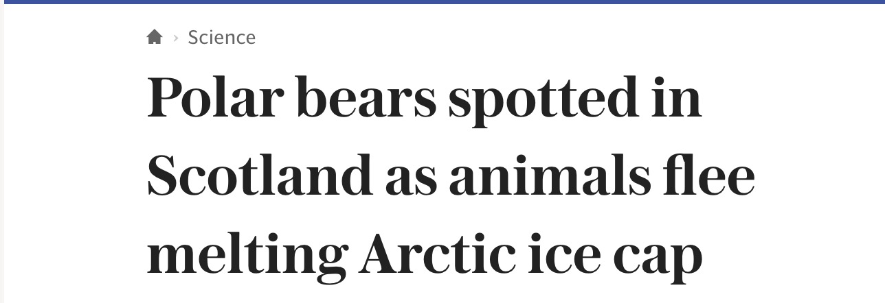This screenshot has width=885, height=303.
Task: Open the Science section breadcrumb
Action: [222, 38]
